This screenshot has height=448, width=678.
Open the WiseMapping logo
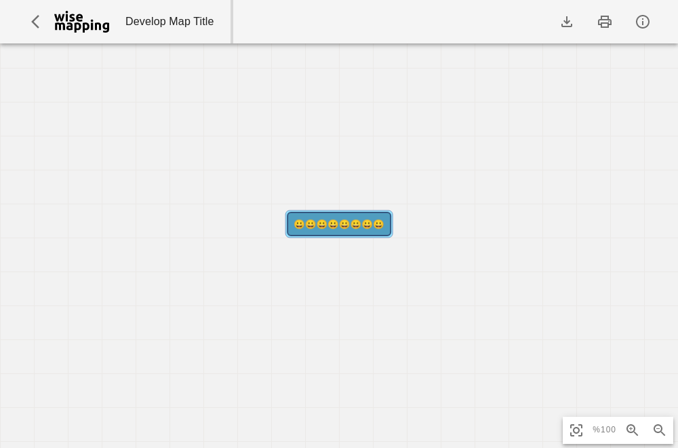pos(82,22)
